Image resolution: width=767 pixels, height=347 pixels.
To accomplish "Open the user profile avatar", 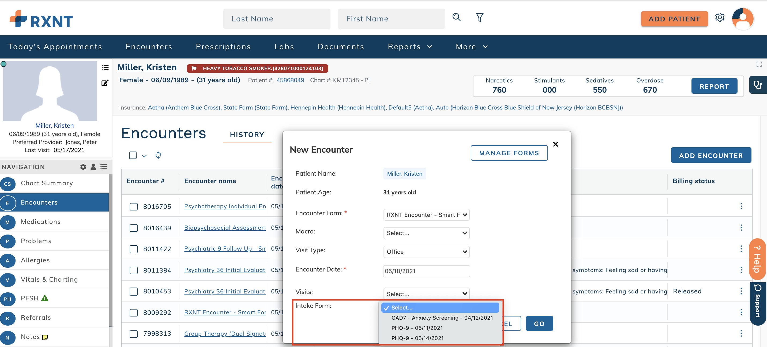I will [x=743, y=19].
